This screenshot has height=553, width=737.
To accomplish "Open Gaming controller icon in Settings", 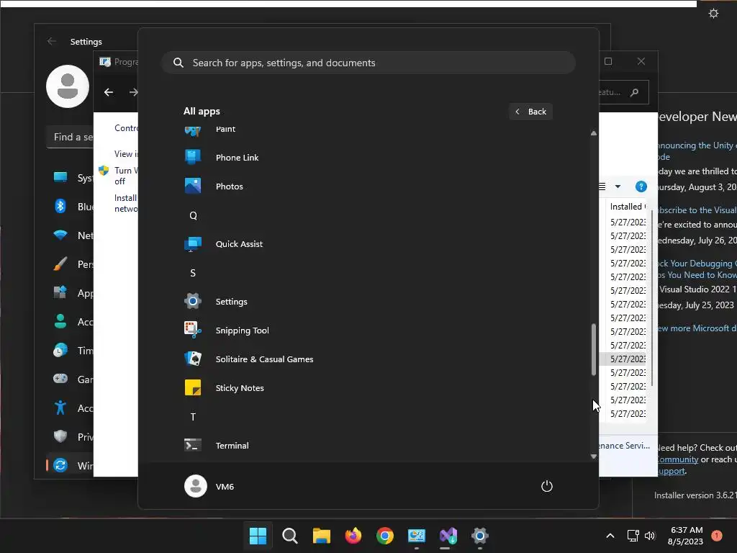I will 60,379.
